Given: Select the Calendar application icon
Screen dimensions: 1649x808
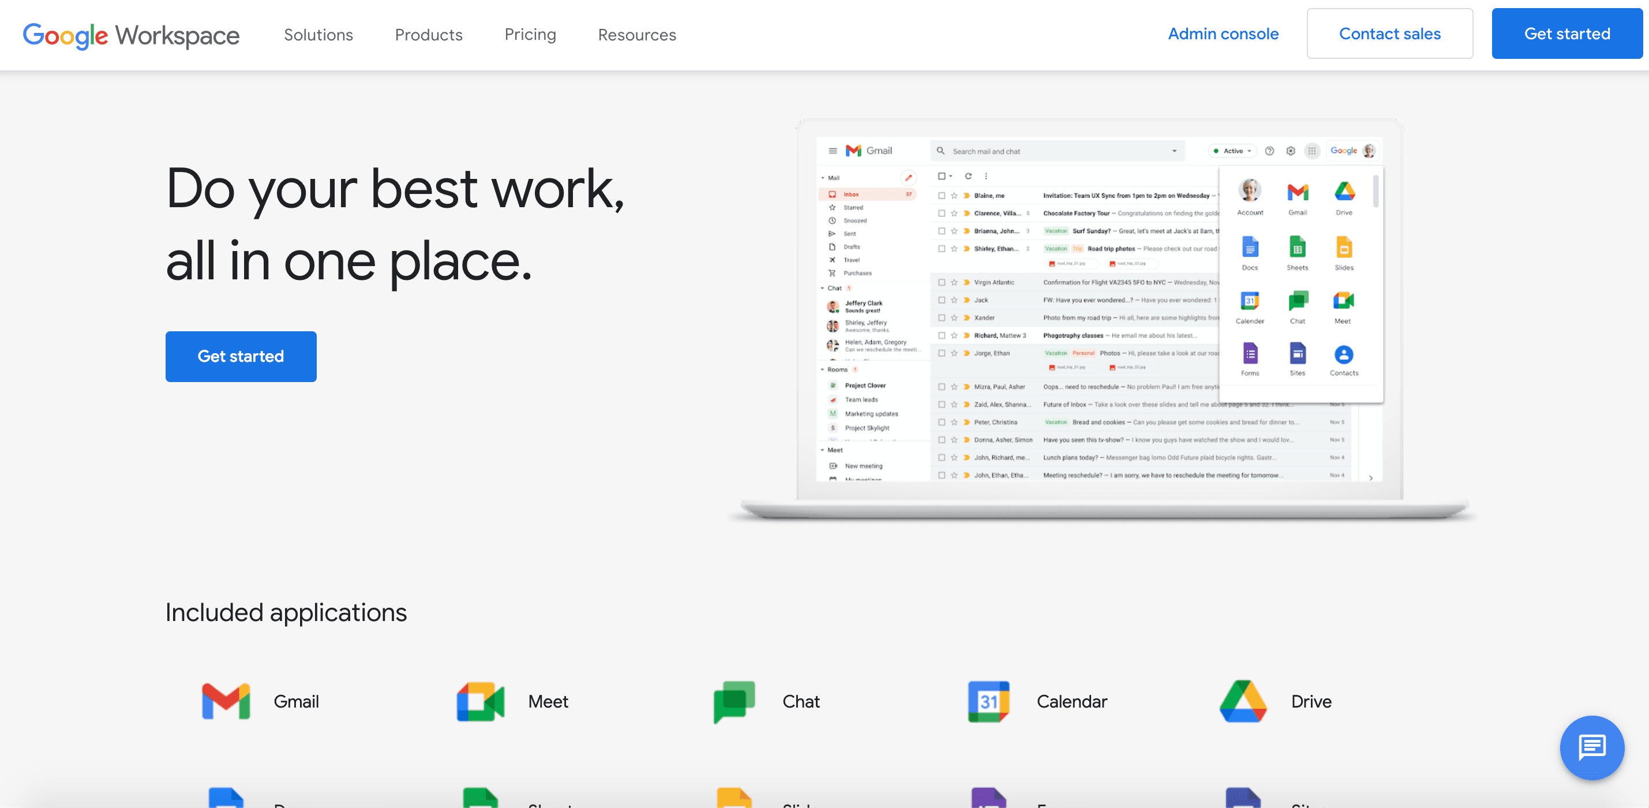Looking at the screenshot, I should 988,701.
